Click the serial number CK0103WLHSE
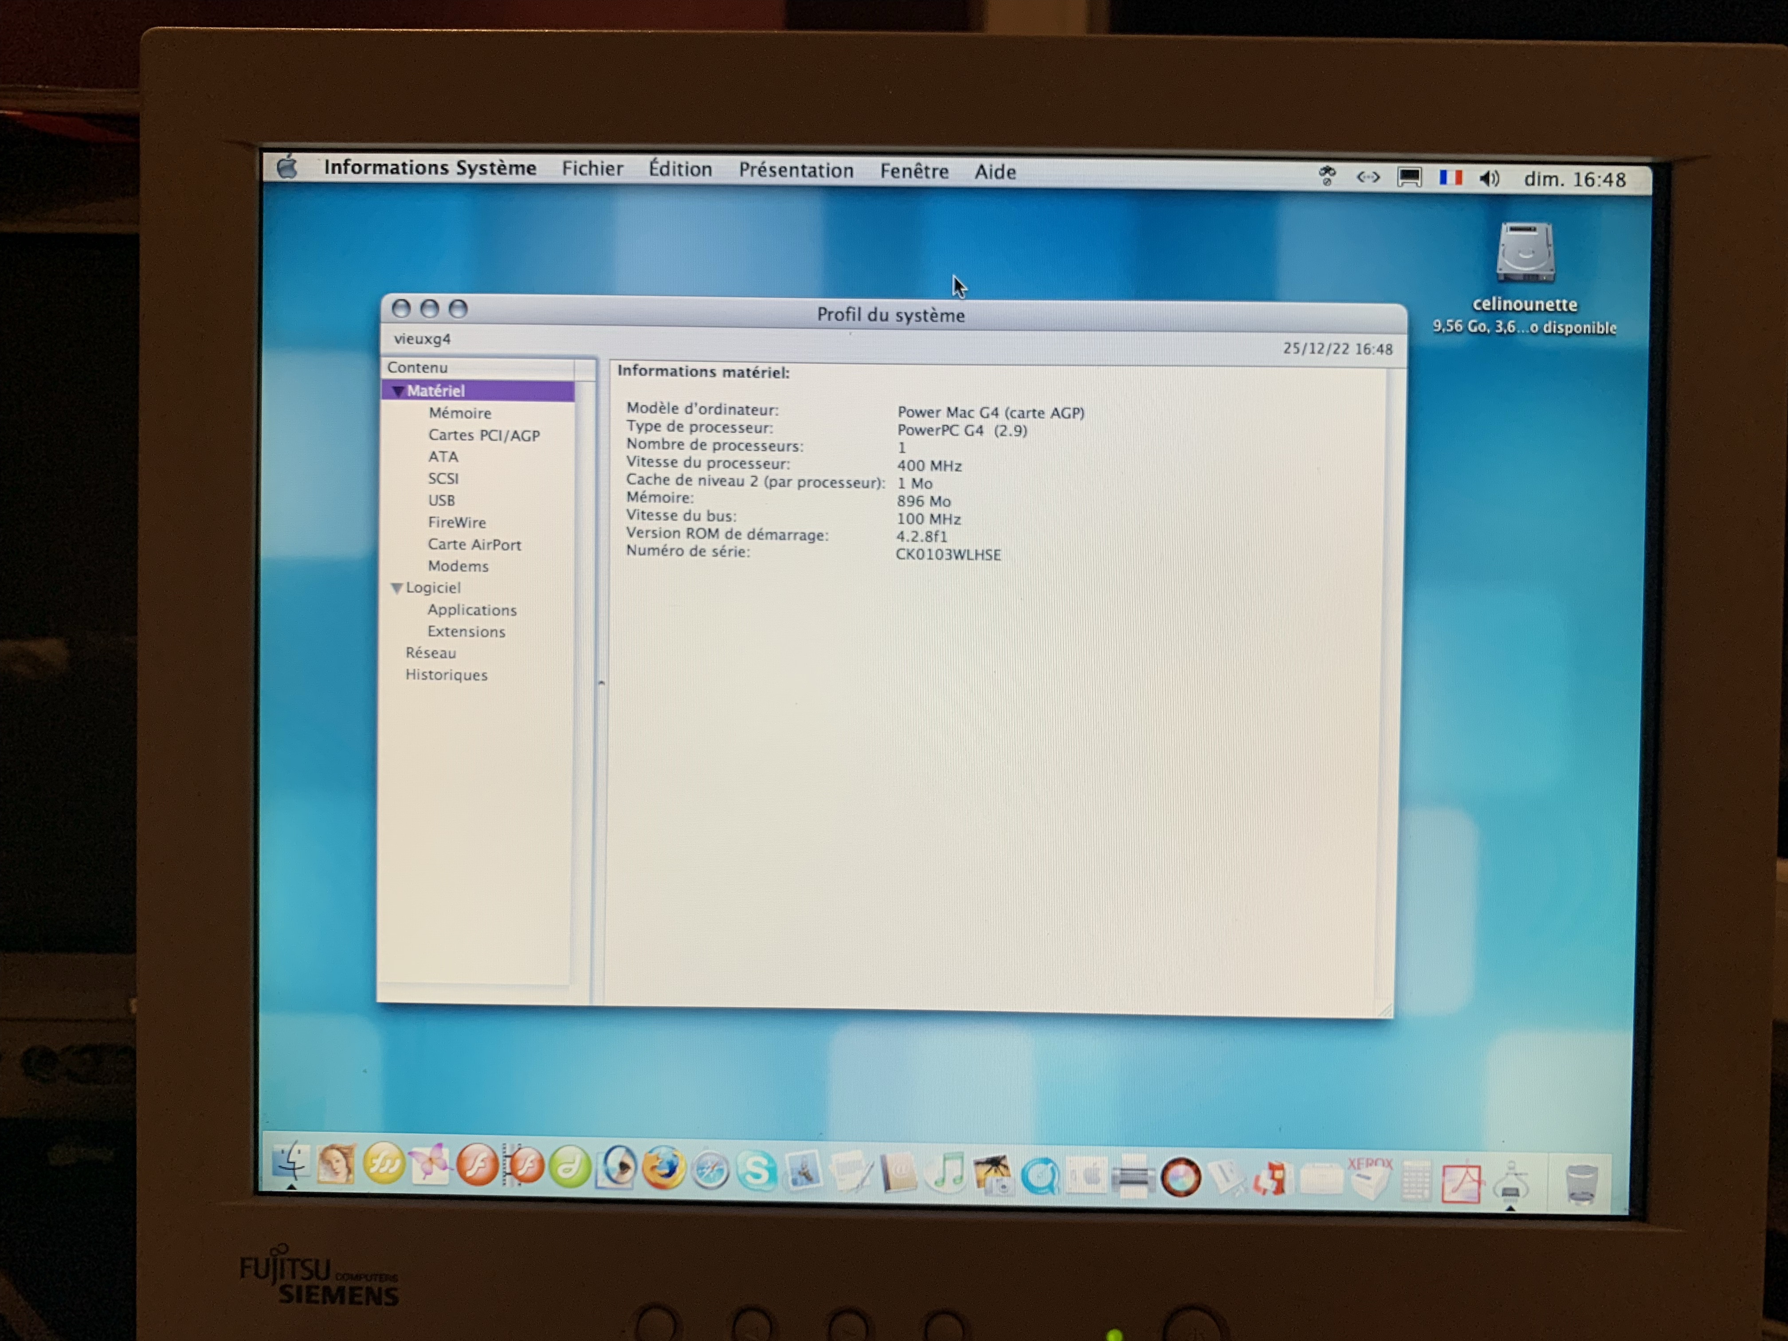Screen dimensions: 1788x1341 [948, 554]
